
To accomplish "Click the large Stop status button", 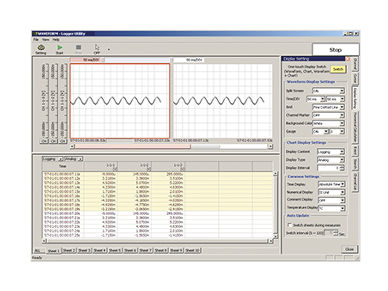I will (335, 49).
